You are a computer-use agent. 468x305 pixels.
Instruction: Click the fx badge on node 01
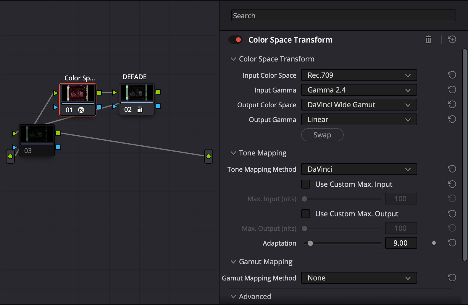81,110
